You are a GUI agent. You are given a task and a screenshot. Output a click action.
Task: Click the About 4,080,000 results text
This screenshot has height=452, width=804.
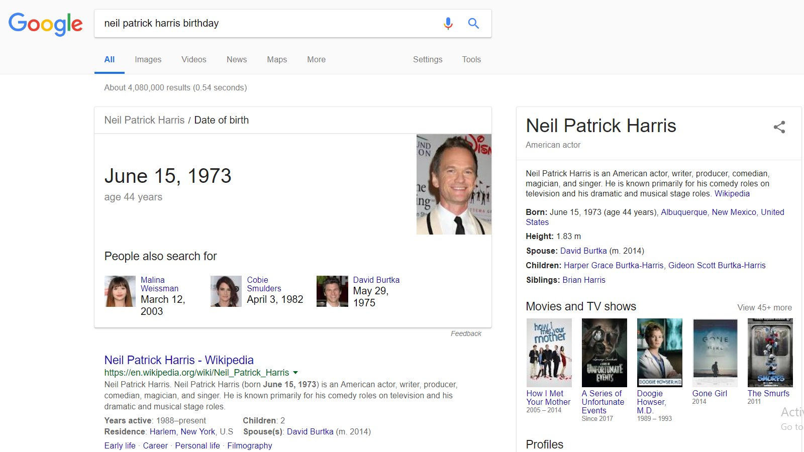coord(175,87)
